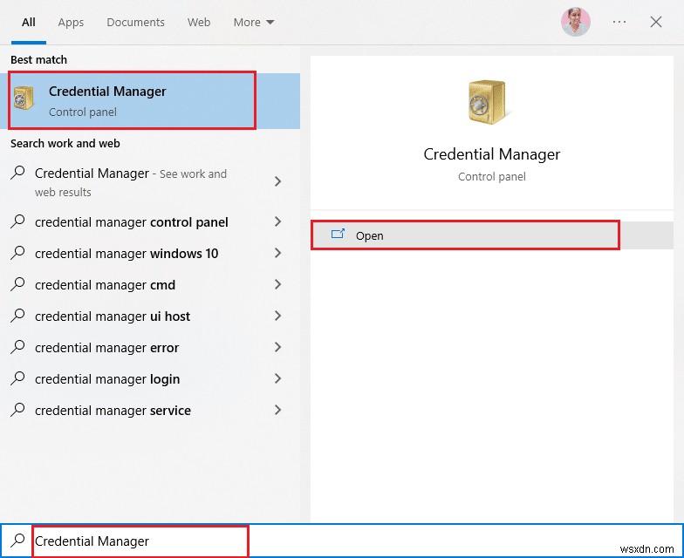
Task: Click the search text field containing Credential Manager
Action: point(140,541)
